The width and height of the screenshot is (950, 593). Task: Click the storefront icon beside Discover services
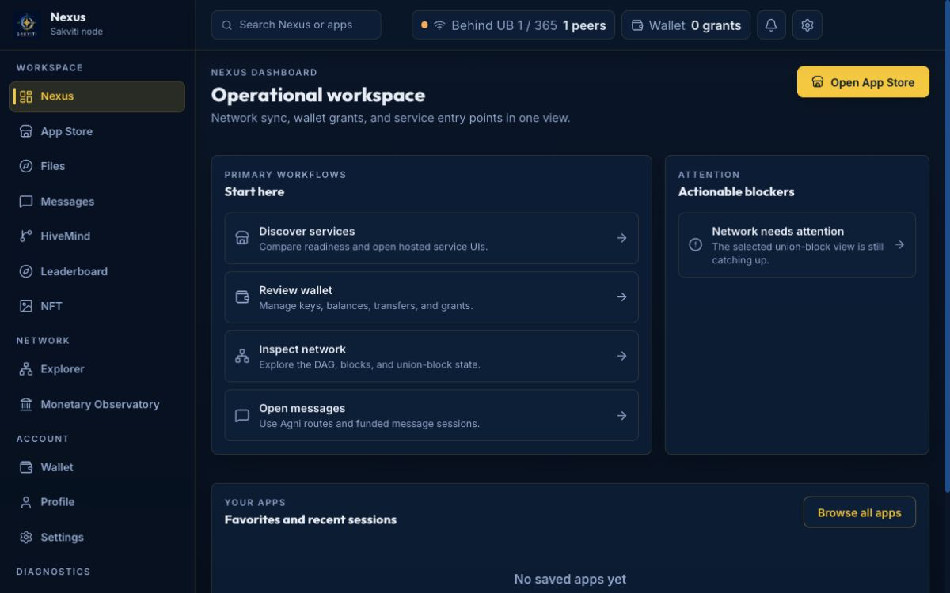[x=242, y=238]
